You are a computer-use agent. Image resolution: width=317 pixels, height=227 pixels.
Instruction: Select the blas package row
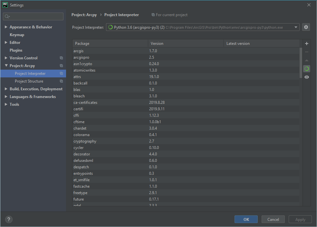(186, 90)
